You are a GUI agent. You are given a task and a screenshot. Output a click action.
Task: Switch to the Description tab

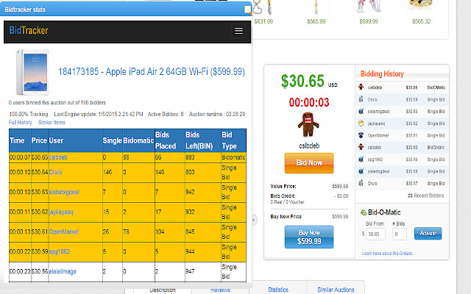(x=162, y=290)
